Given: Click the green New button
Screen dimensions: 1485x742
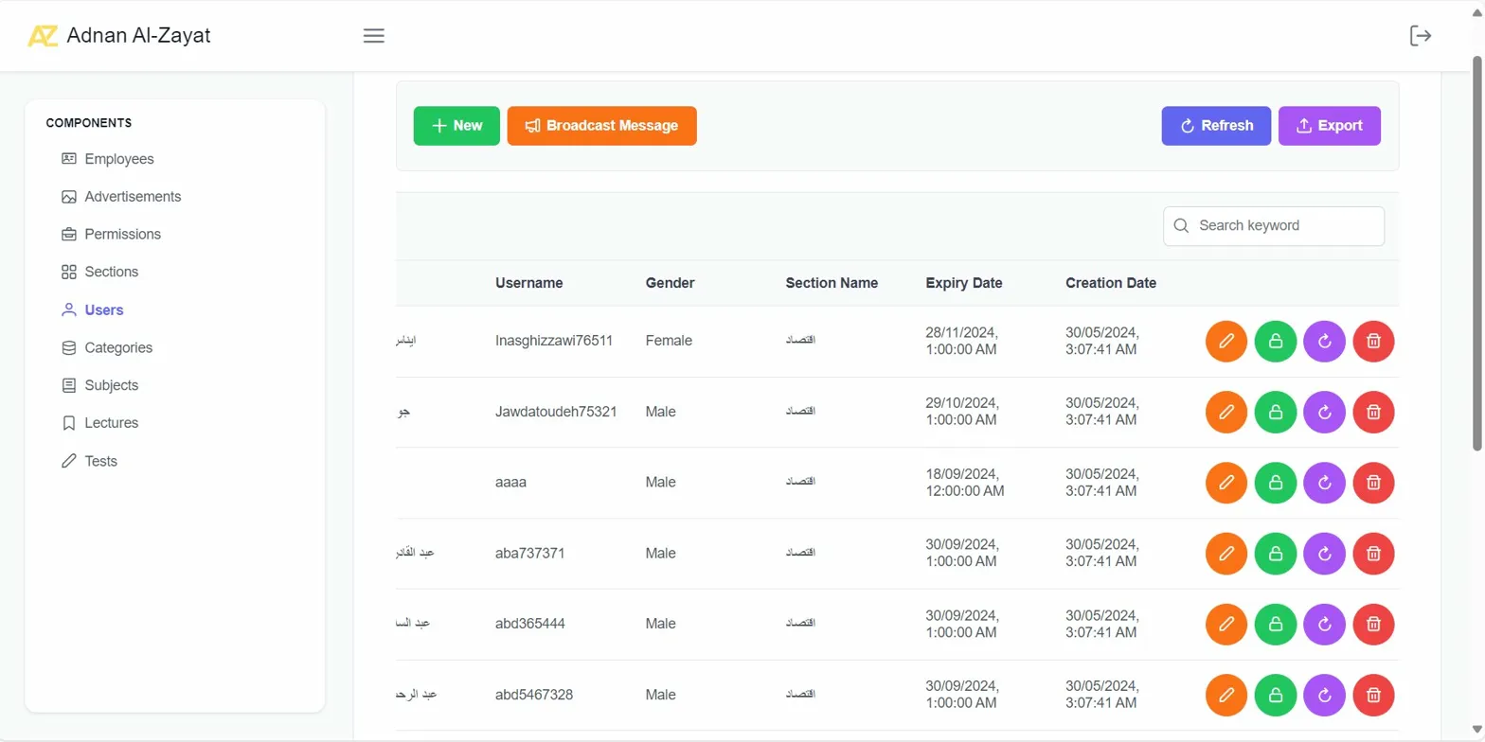Looking at the screenshot, I should pyautogui.click(x=456, y=126).
